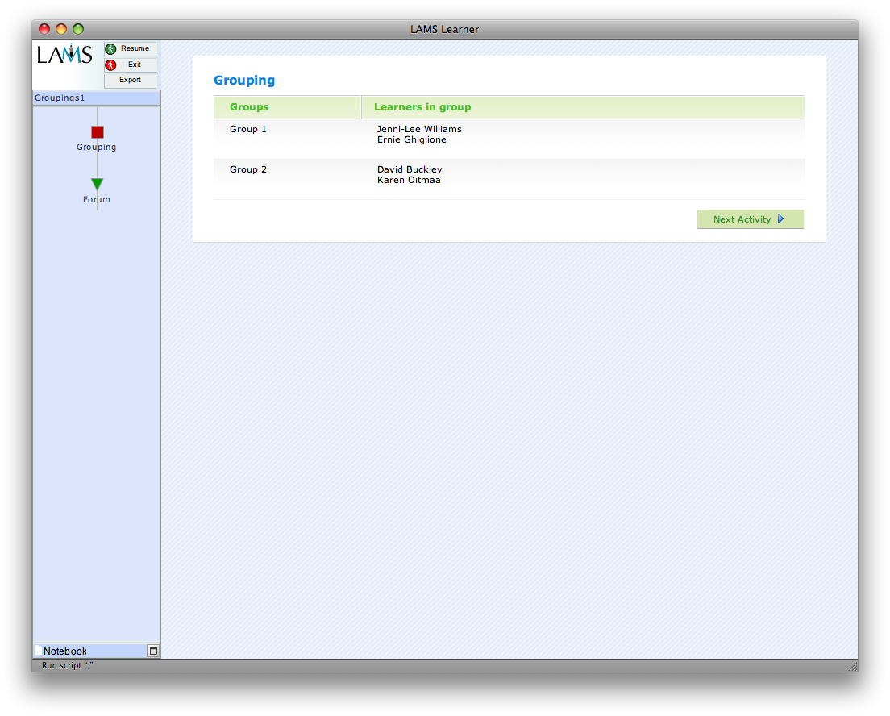Screen dimensions: 890x716
Task: Select the green triangle Forum activity icon
Action: click(98, 185)
